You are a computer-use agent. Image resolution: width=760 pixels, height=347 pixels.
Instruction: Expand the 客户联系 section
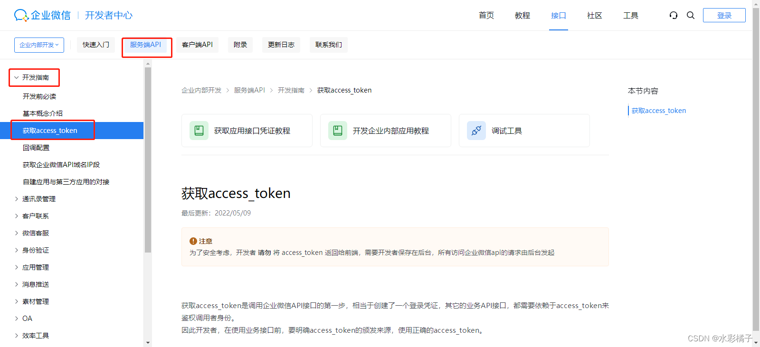point(17,216)
